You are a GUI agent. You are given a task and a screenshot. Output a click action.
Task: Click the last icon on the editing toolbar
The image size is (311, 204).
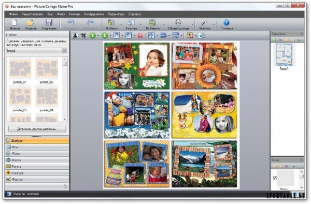click(202, 36)
